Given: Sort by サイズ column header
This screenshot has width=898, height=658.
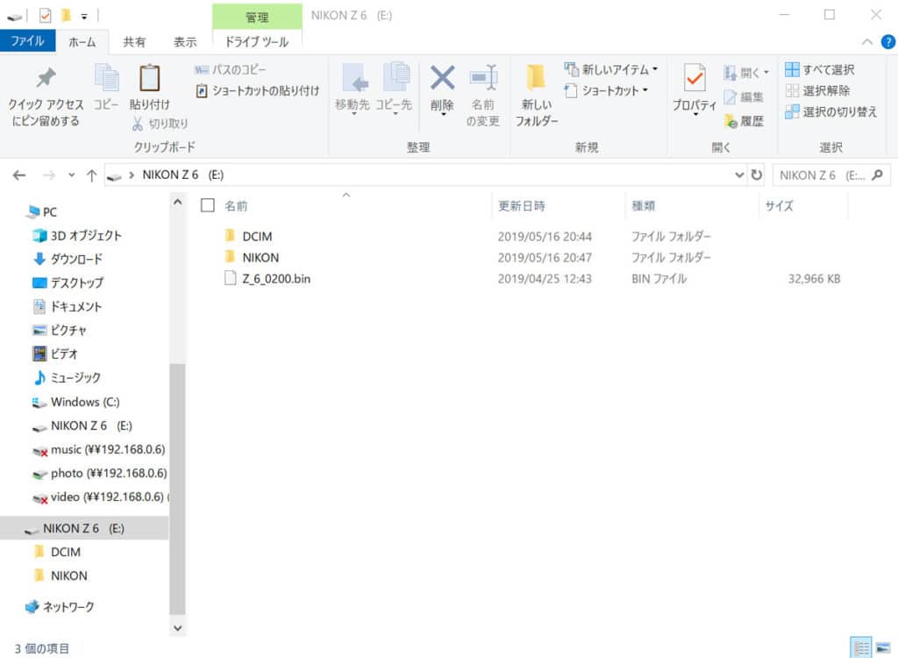Looking at the screenshot, I should click(779, 206).
